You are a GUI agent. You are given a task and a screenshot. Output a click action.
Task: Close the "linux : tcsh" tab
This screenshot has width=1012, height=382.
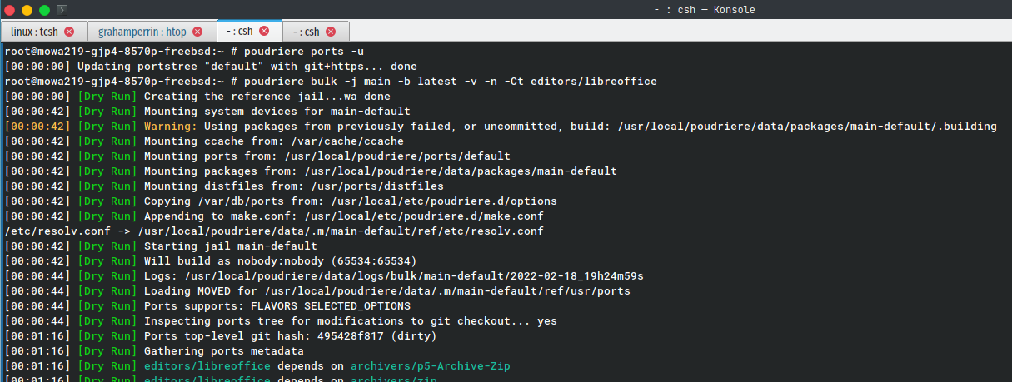tap(69, 32)
